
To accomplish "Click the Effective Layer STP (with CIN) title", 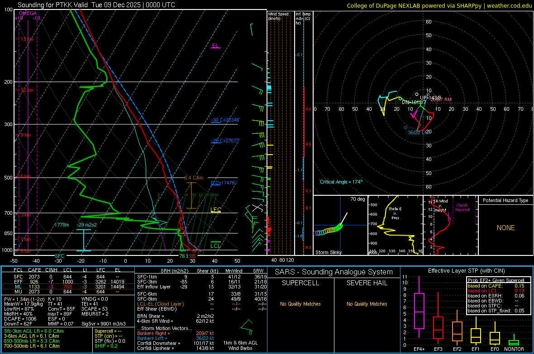I will (466, 271).
